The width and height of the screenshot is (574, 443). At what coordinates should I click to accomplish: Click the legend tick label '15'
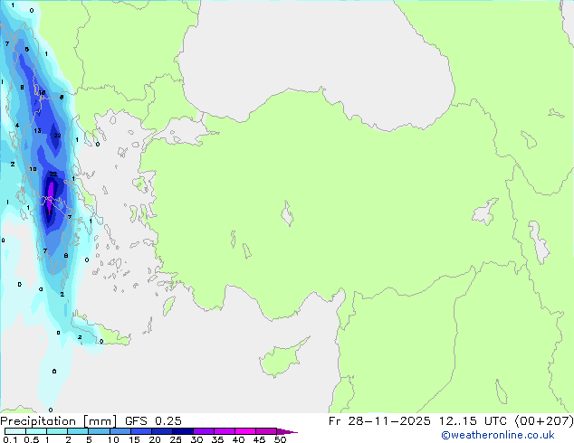[134, 439]
